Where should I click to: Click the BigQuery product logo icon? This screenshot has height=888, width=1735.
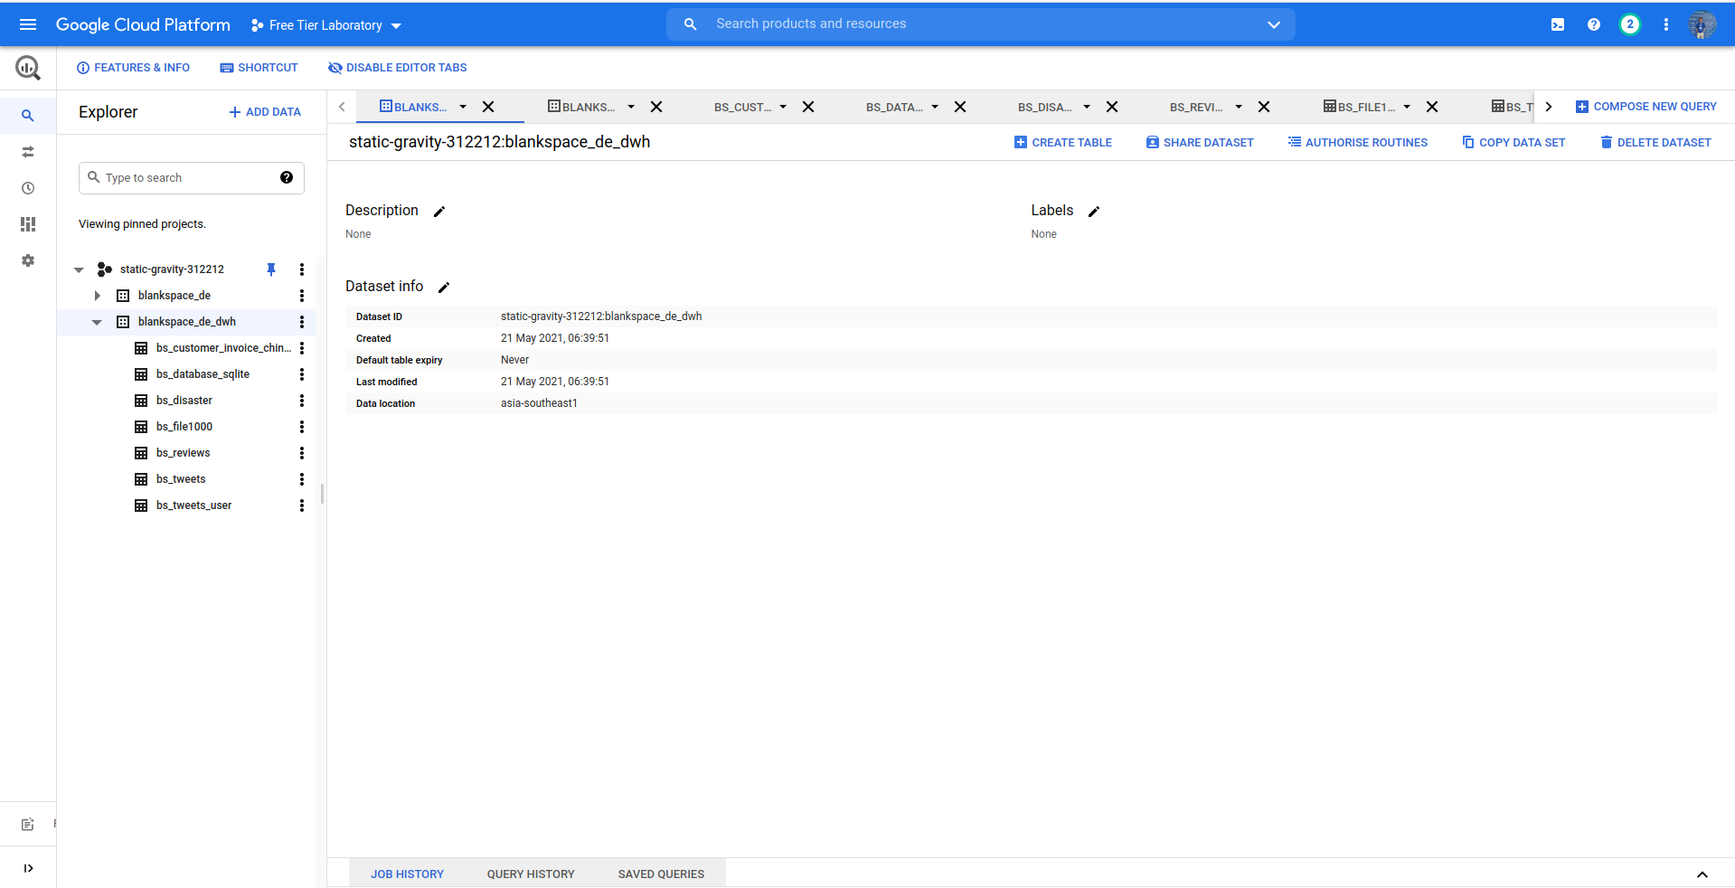28,68
